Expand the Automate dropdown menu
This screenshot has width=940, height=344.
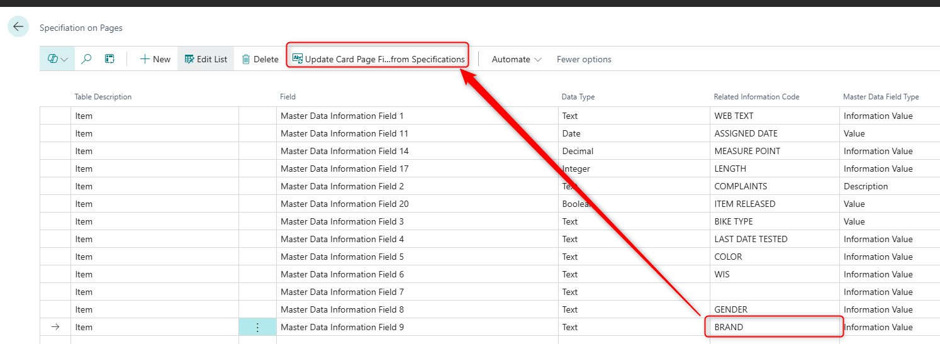pos(517,59)
